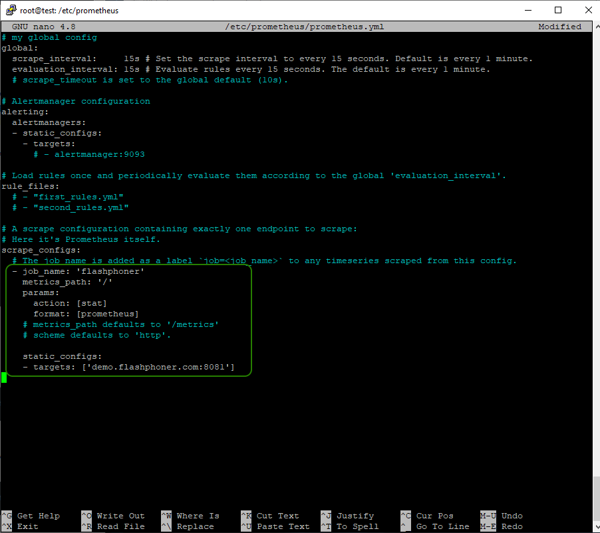Click the 'M-U Undo' shortcut

click(x=502, y=516)
